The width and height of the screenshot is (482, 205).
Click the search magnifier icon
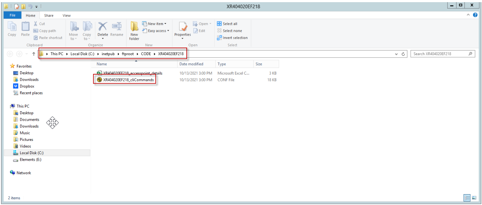[x=470, y=54]
